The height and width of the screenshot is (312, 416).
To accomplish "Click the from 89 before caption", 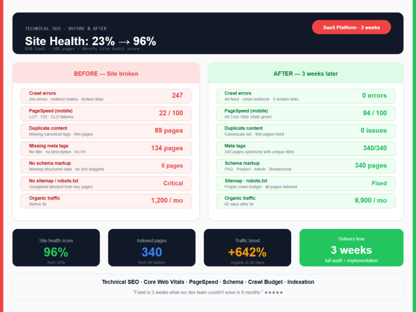I will pos(152,262).
